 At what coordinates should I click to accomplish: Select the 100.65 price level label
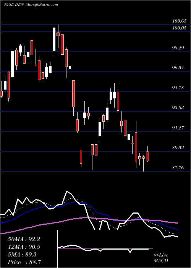[179, 21]
